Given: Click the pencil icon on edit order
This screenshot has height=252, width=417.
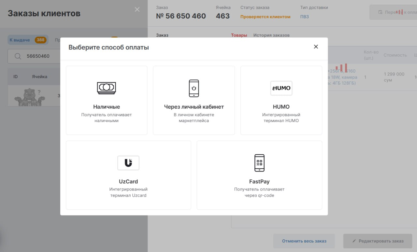Looking at the screenshot, I should pyautogui.click(x=354, y=241).
